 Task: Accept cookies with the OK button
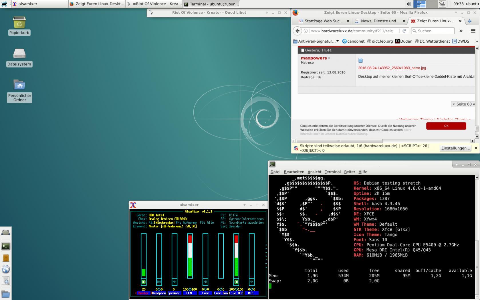click(x=446, y=126)
